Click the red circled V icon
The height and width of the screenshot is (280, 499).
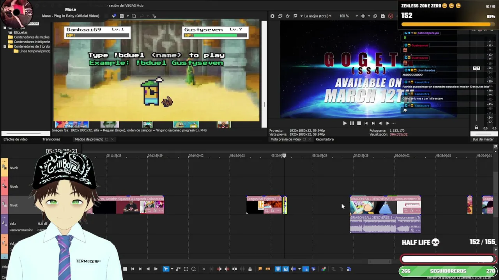(x=390, y=16)
